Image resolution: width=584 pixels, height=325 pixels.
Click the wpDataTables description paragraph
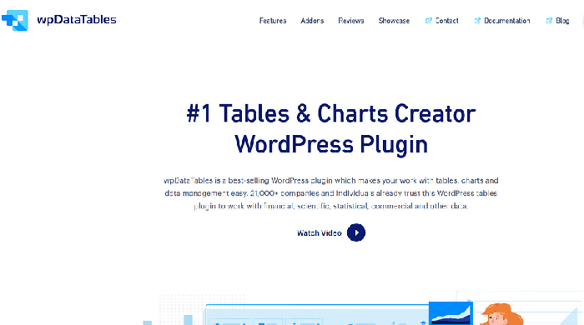click(x=331, y=193)
